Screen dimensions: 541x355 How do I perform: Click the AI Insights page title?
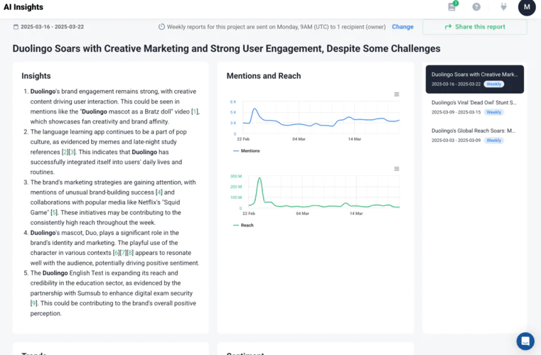point(23,7)
